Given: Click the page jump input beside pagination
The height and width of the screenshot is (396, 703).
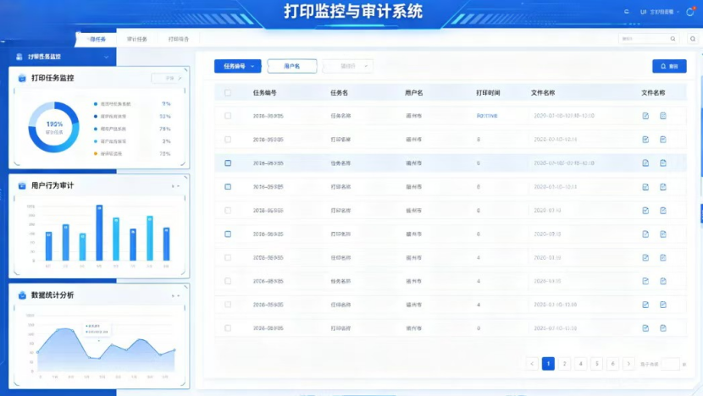Looking at the screenshot, I should (x=670, y=364).
